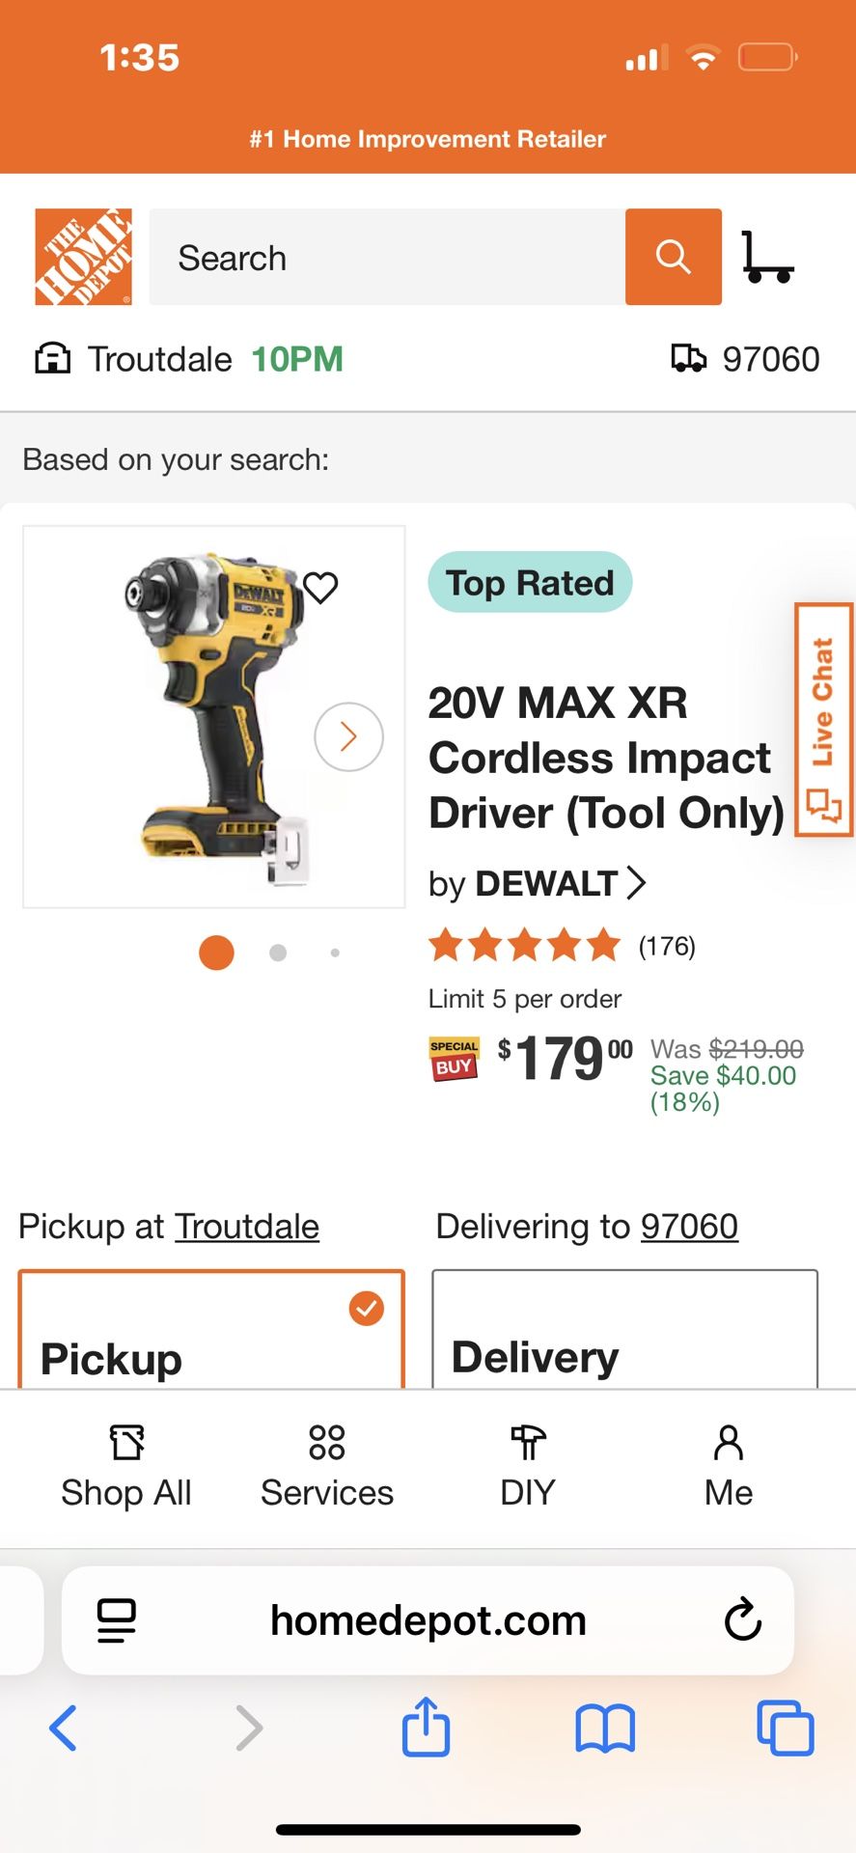Open the Shop All tab
The height and width of the screenshot is (1853, 856).
(x=126, y=1466)
